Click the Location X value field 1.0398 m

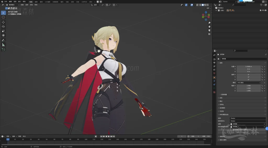pyautogui.click(x=249, y=67)
